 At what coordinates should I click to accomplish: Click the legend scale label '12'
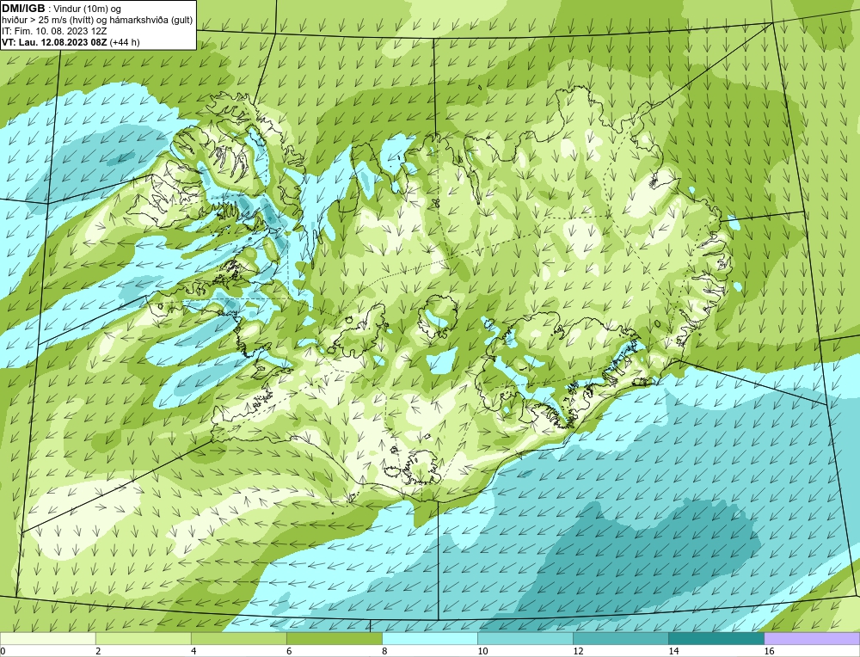[578, 651]
